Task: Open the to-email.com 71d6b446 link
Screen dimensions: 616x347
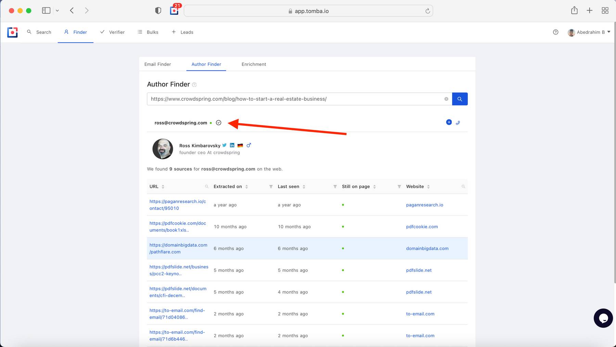Action: [177, 336]
